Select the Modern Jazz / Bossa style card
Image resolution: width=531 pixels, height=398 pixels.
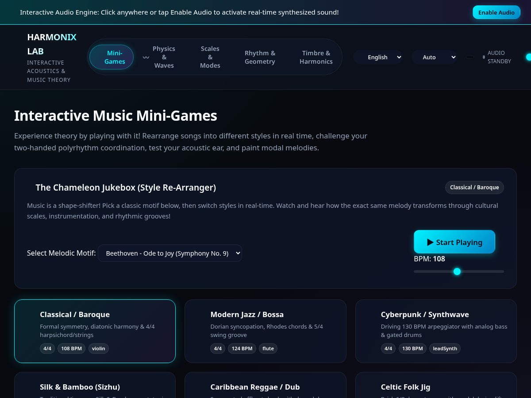point(265,331)
